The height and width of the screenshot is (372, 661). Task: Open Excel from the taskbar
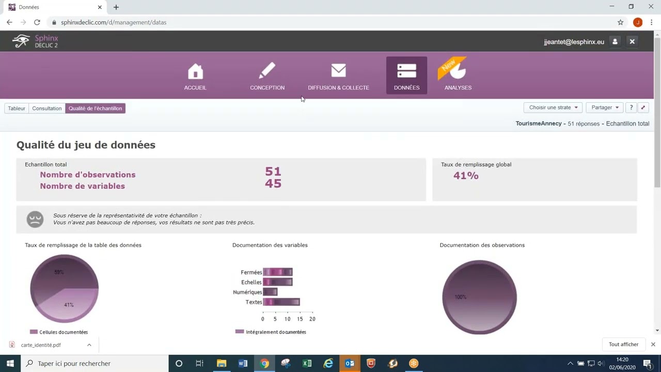[x=307, y=363]
